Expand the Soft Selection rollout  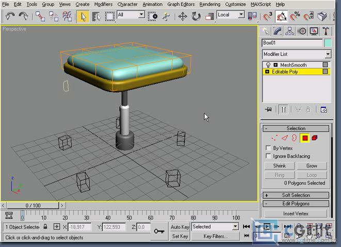[296, 195]
